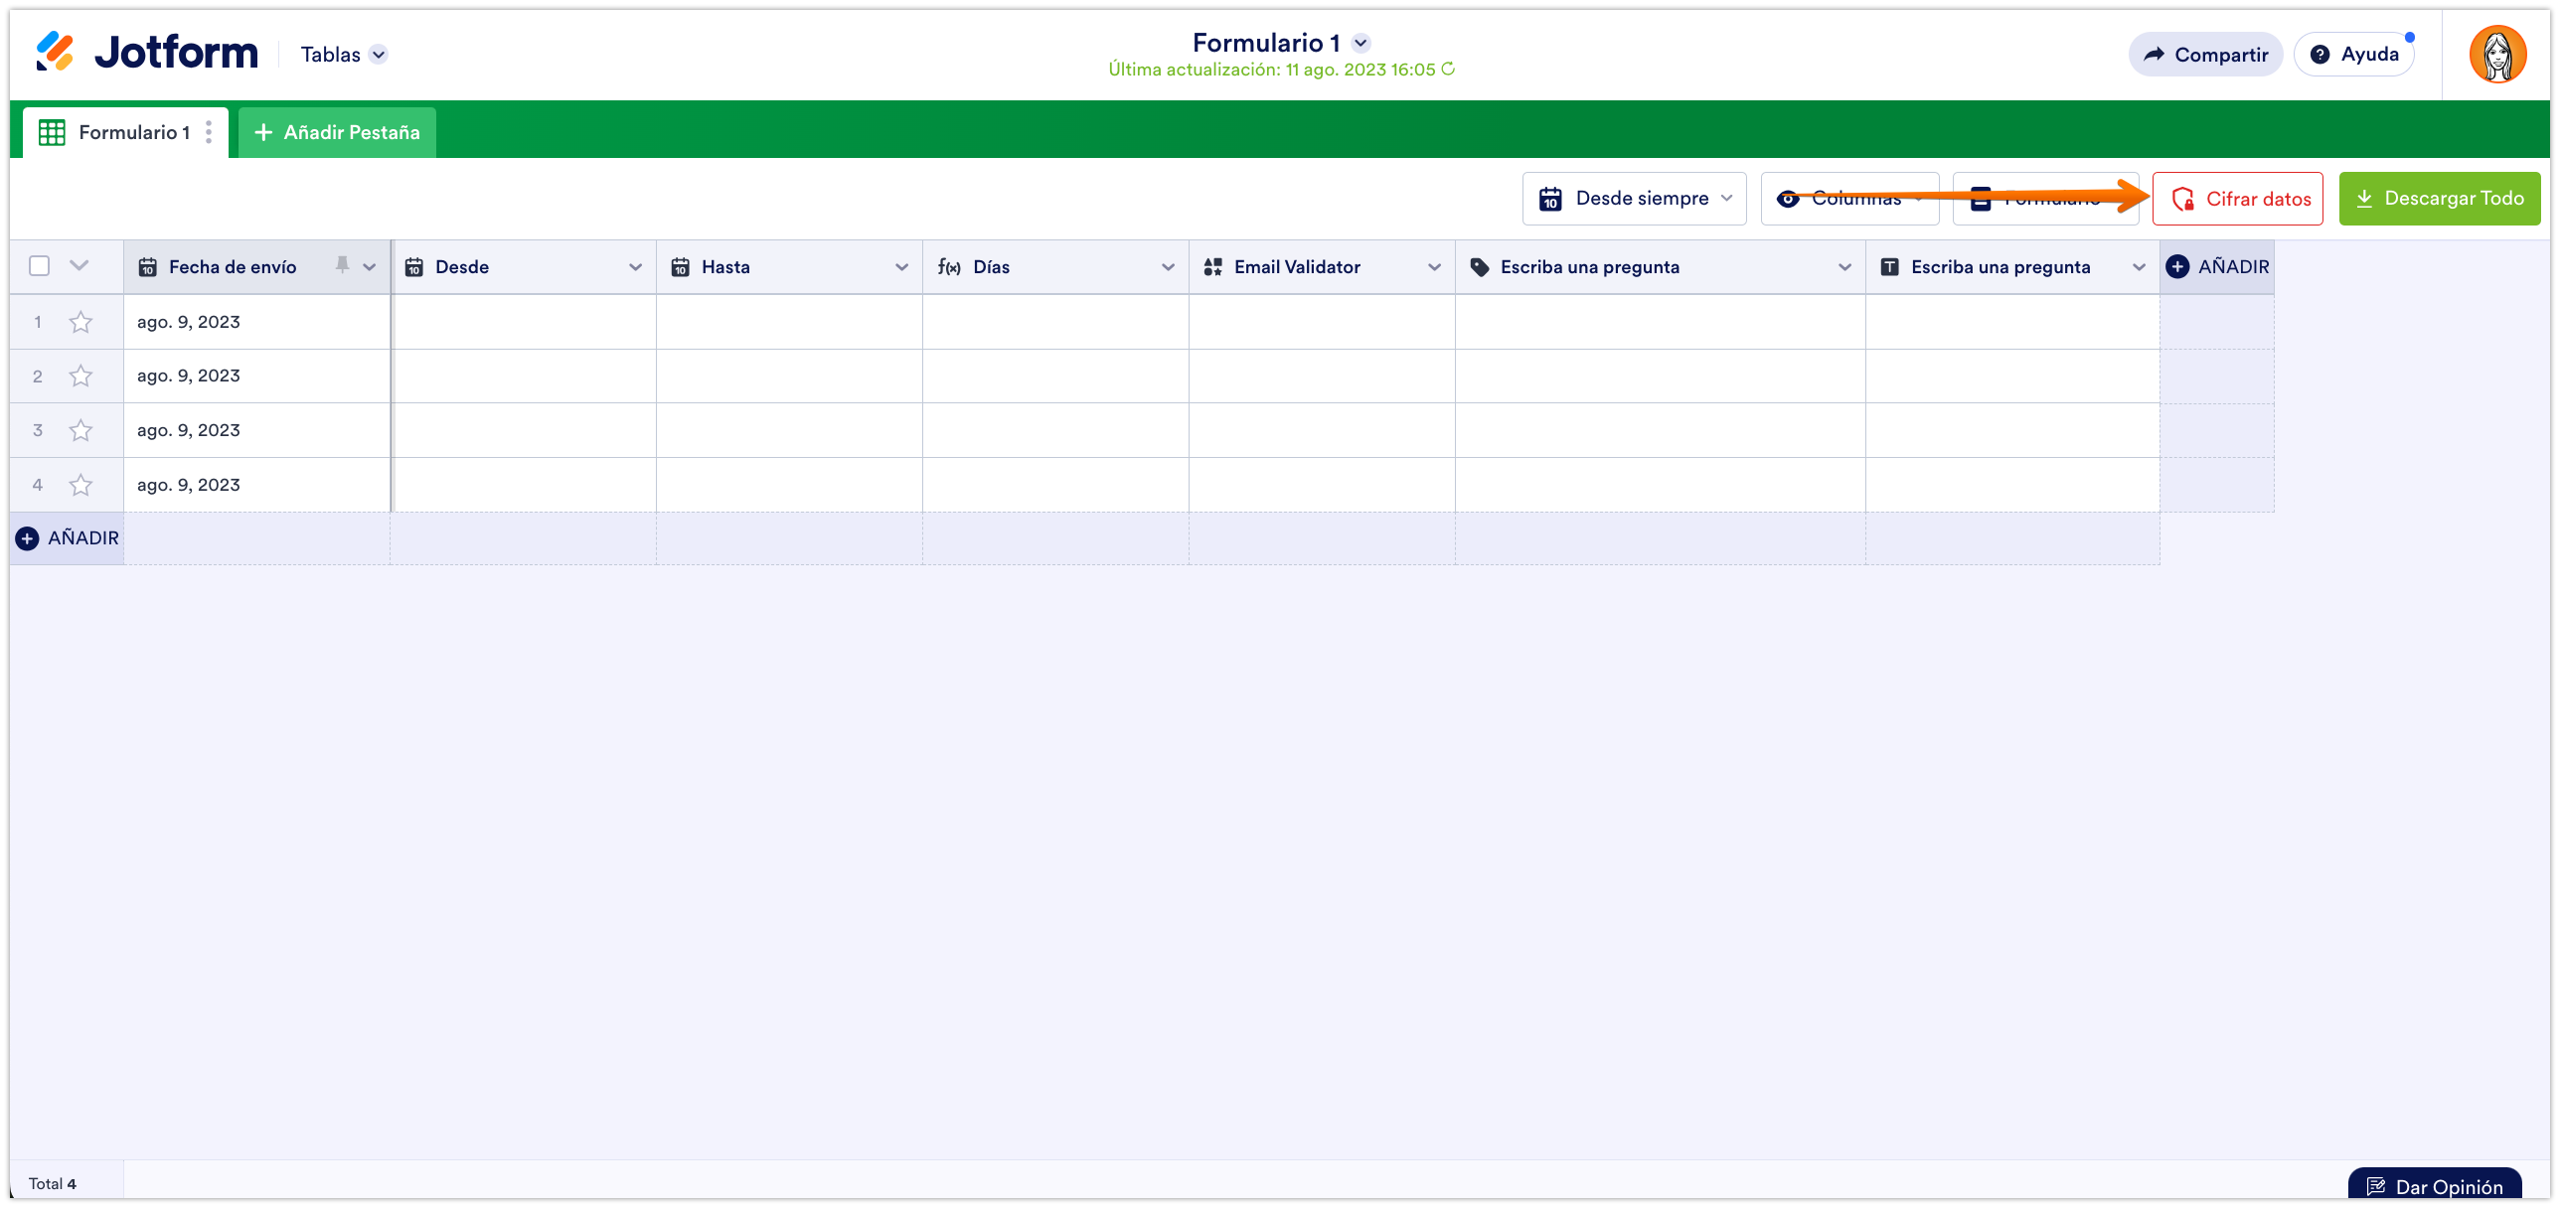The width and height of the screenshot is (2560, 1208).
Task: Toggle star favorite on row 3
Action: [x=80, y=430]
